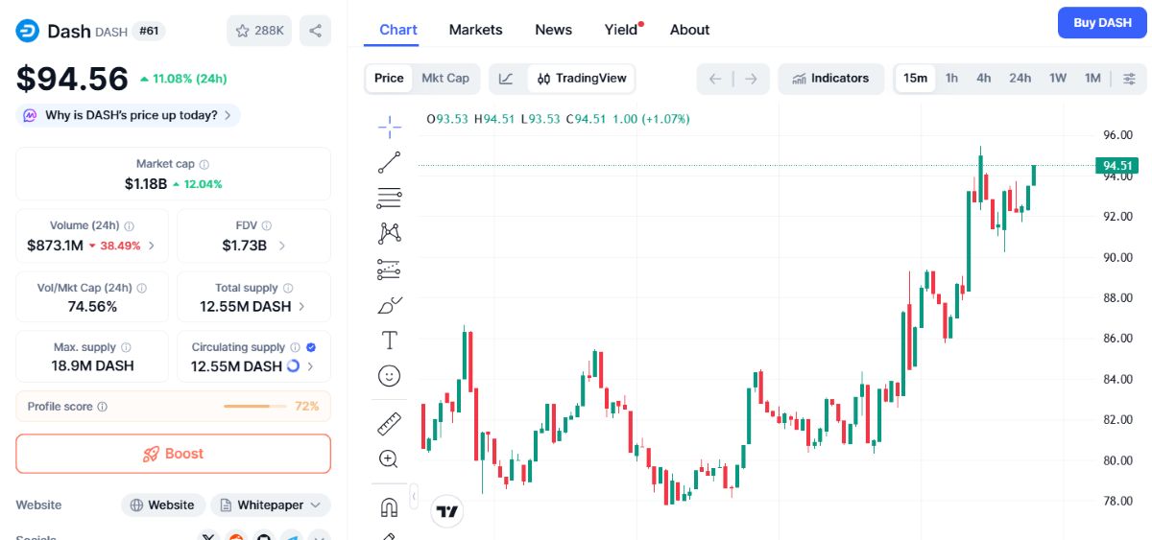
Task: Switch to TradingView chart mode
Action: point(582,79)
